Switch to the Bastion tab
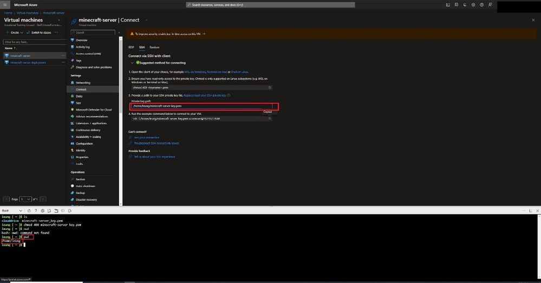 (x=154, y=47)
